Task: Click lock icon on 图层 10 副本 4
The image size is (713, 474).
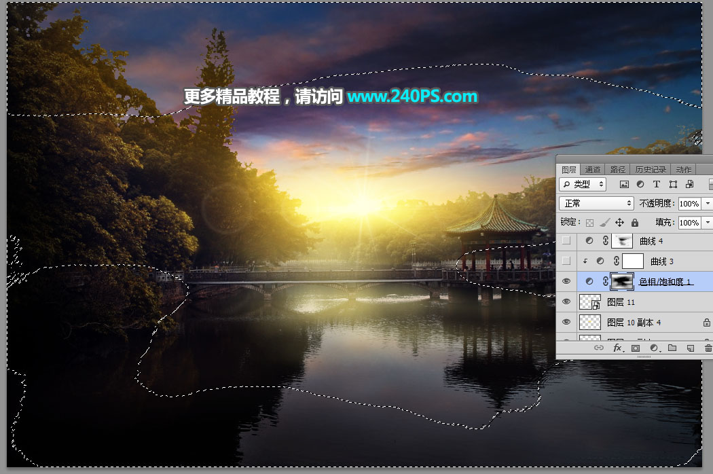Action: tap(707, 323)
